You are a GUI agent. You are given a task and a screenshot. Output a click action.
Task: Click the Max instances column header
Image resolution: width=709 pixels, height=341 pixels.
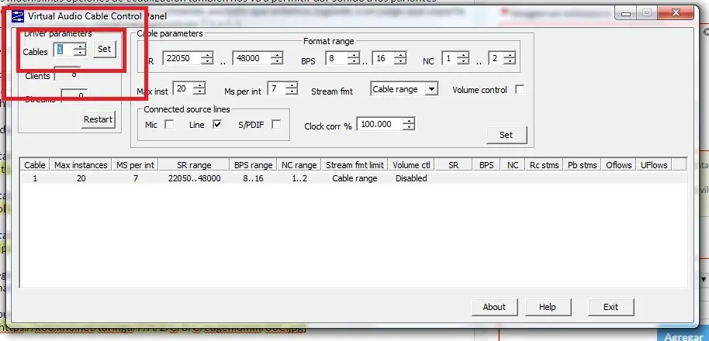pyautogui.click(x=81, y=165)
